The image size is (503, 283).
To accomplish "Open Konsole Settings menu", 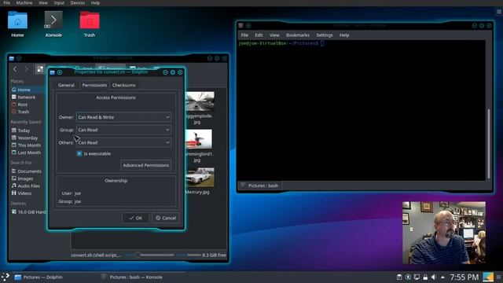I will coord(325,35).
